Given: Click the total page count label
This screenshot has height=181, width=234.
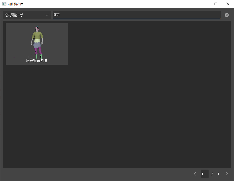Looking at the screenshot, I should [218, 174].
